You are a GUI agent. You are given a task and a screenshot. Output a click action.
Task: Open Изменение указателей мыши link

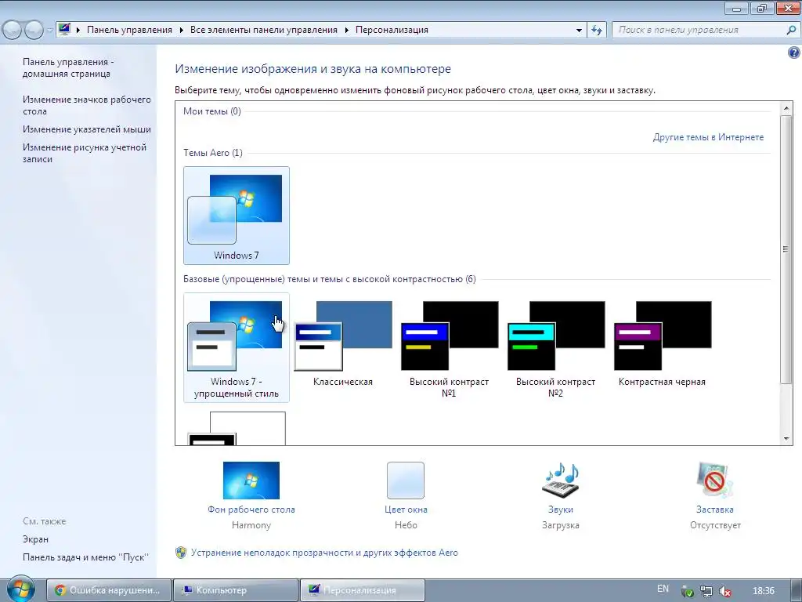pyautogui.click(x=86, y=129)
